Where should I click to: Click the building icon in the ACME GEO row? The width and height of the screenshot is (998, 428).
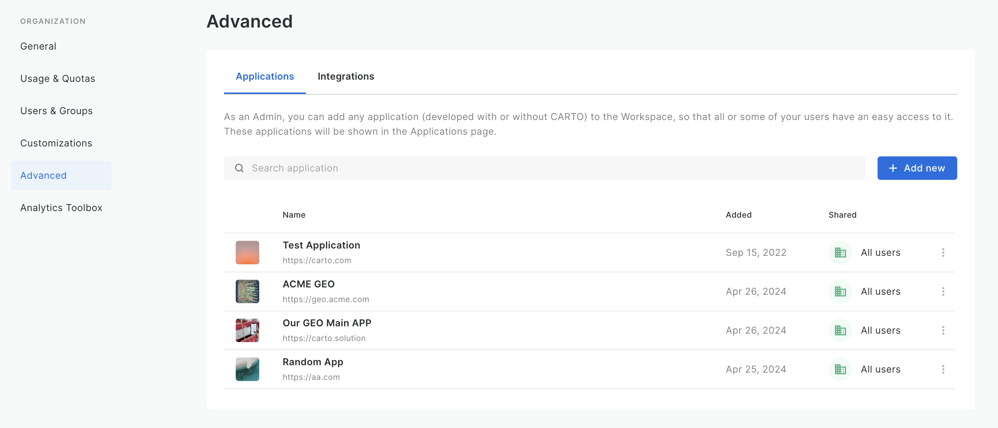[840, 291]
